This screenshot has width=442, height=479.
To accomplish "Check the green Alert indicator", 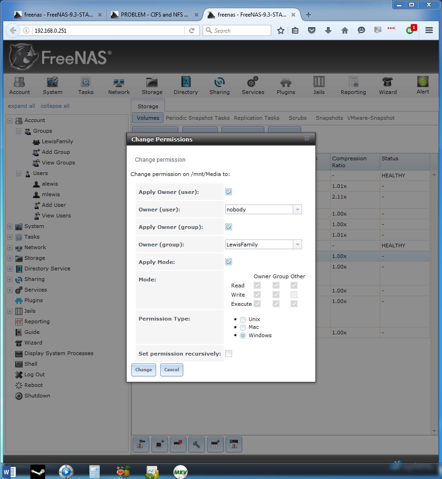I will (423, 85).
